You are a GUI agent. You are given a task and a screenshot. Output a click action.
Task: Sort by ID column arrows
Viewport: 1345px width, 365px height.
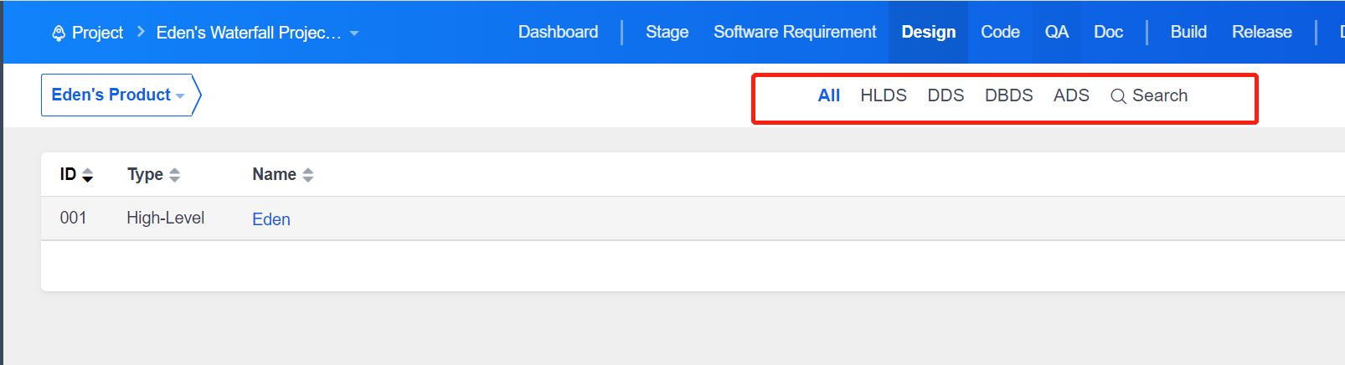click(87, 175)
